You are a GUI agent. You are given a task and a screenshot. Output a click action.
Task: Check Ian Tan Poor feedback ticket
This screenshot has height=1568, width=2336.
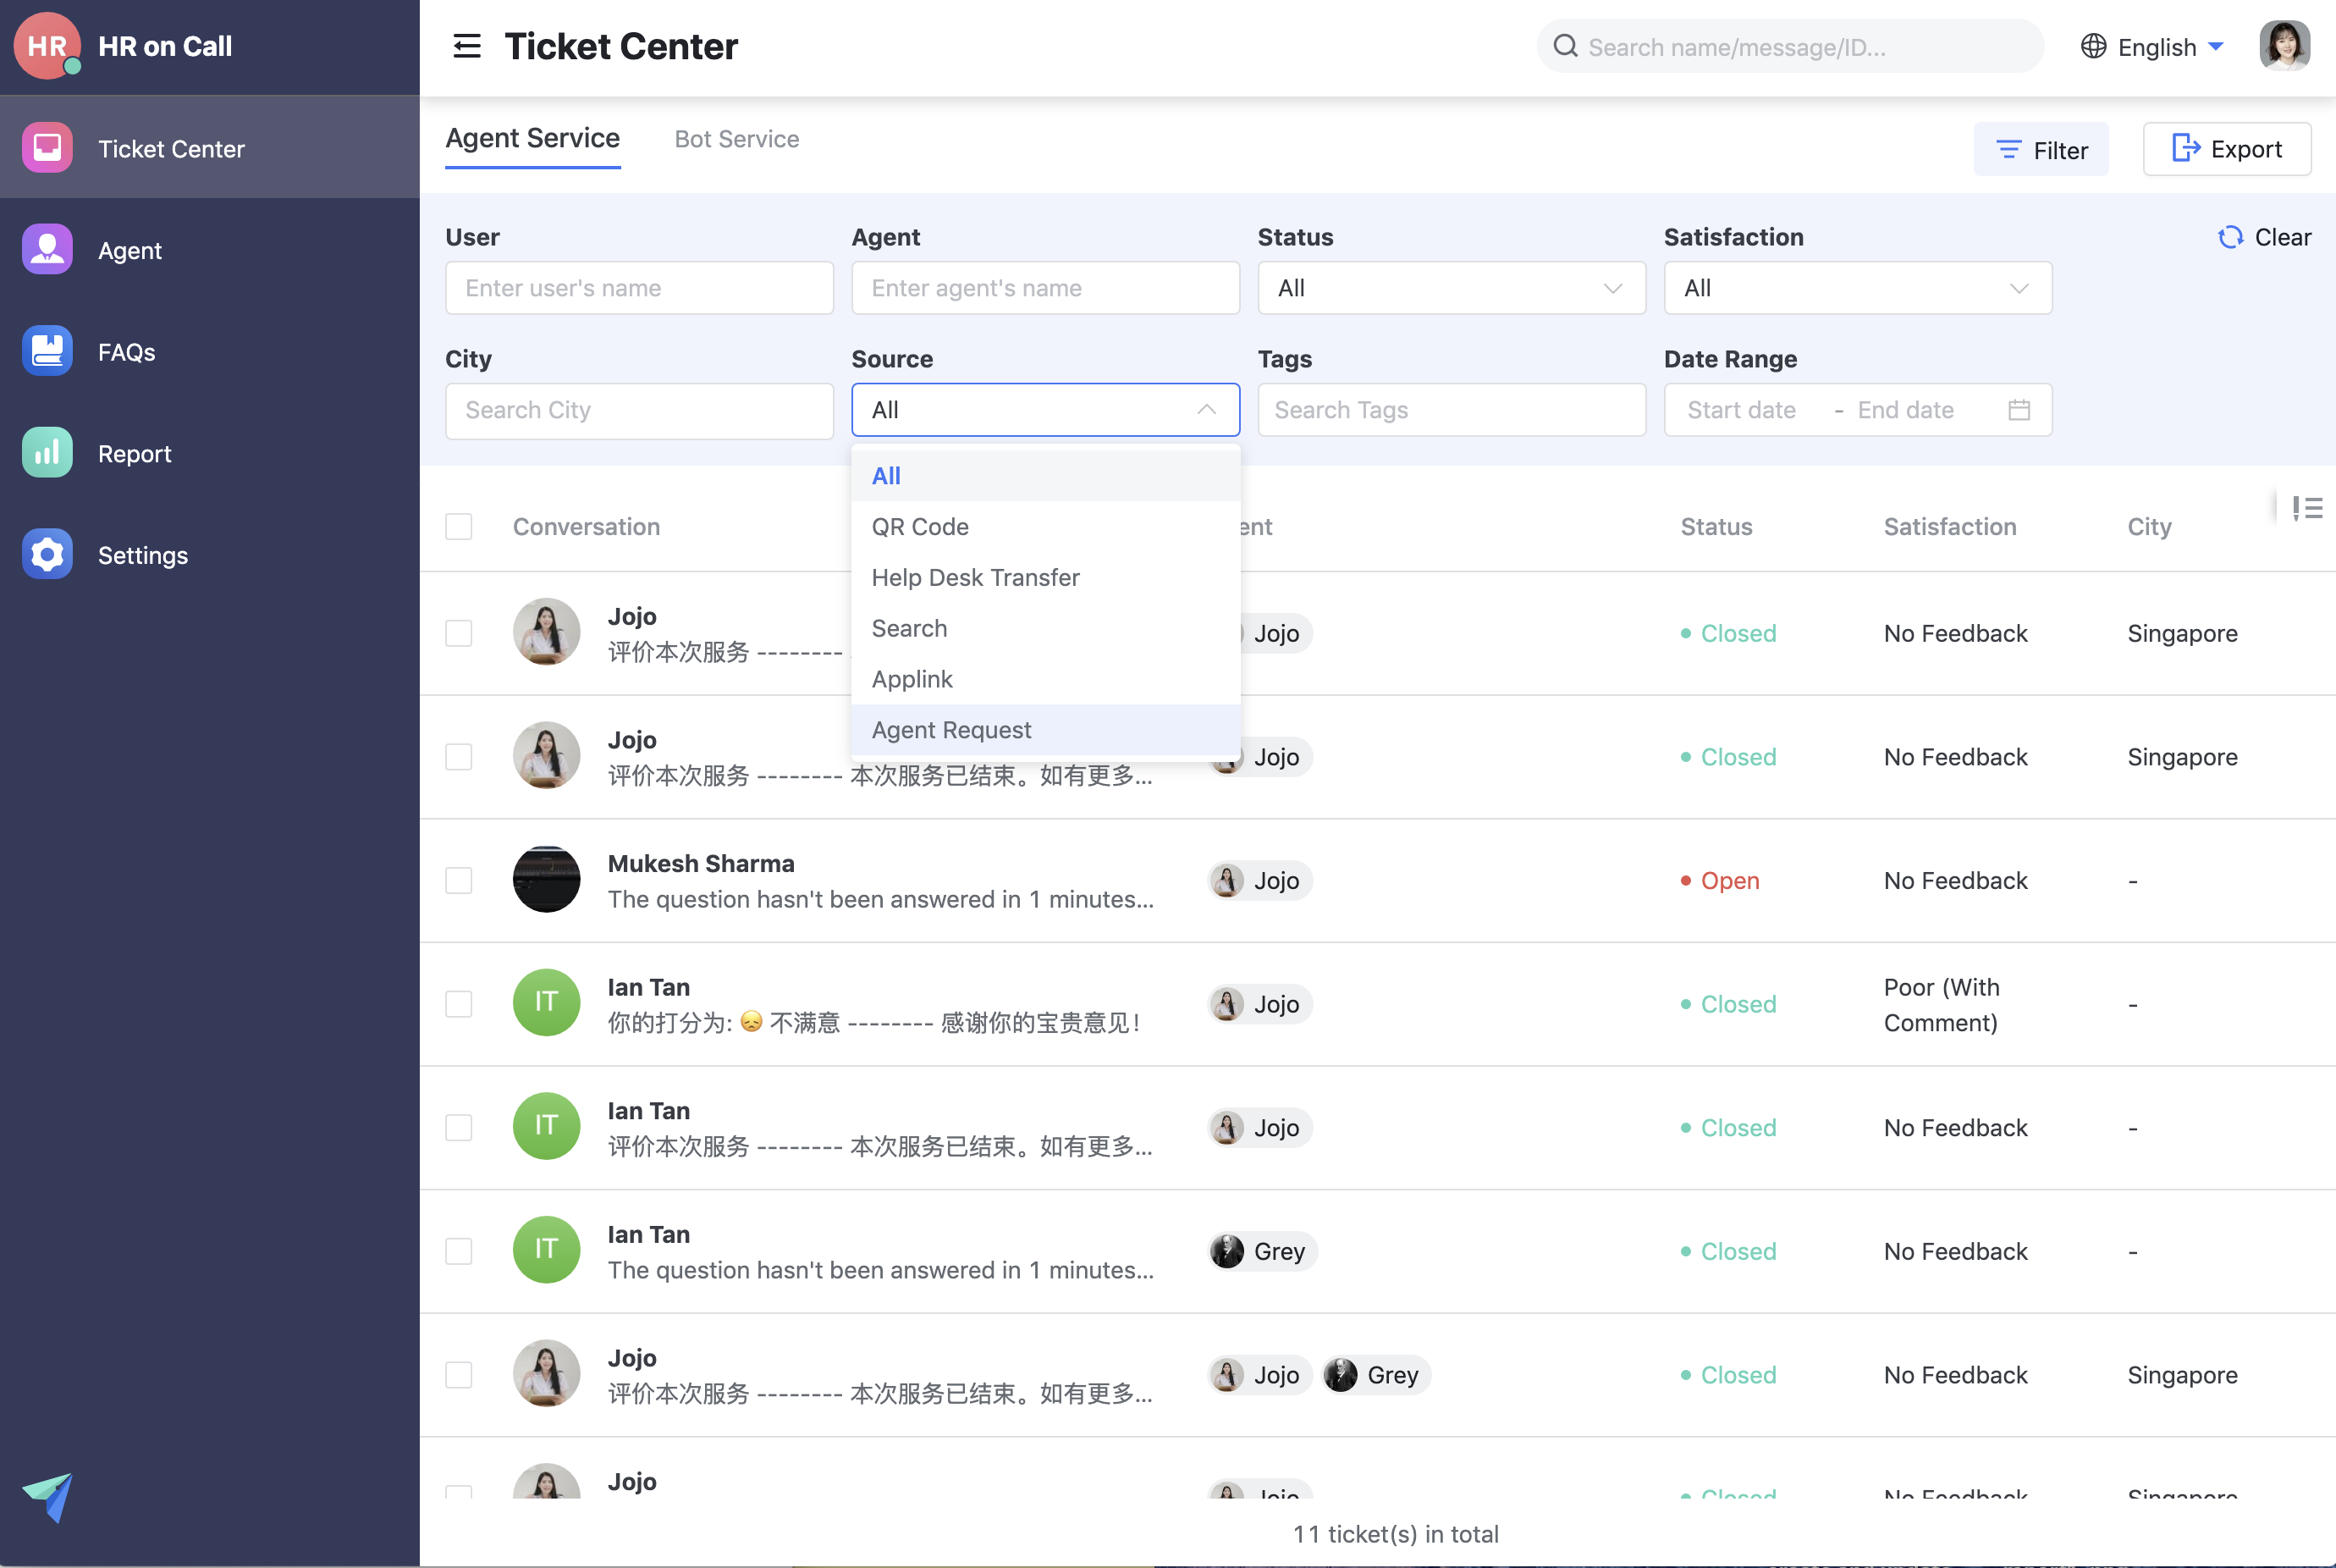pos(459,1004)
